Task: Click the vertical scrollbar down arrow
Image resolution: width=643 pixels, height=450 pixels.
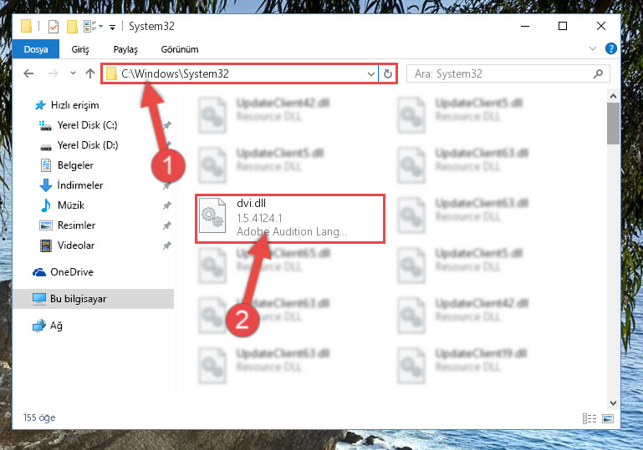Action: [613, 403]
